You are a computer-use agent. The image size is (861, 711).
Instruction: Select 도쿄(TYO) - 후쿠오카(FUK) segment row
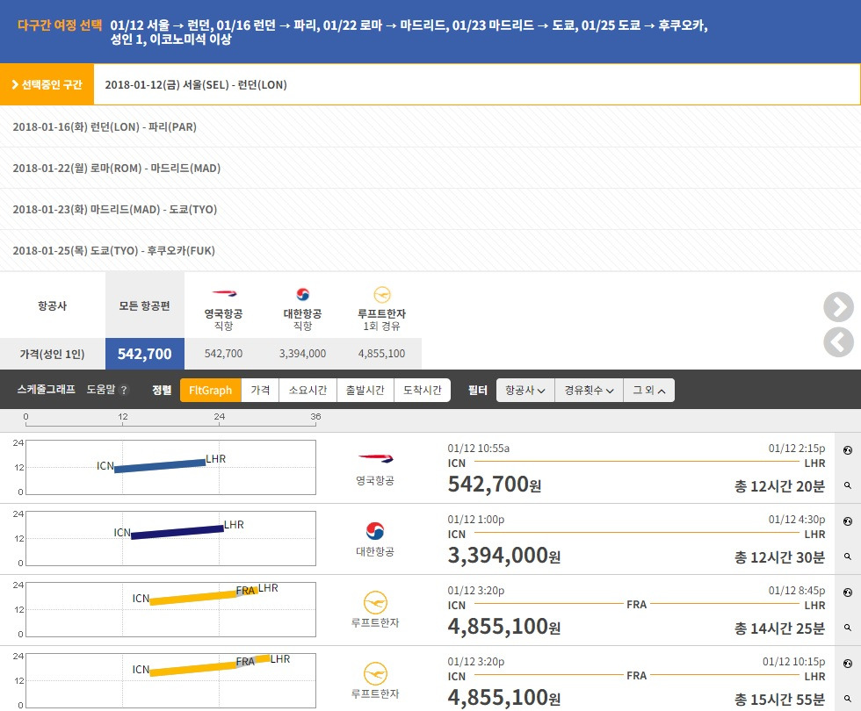click(430, 250)
